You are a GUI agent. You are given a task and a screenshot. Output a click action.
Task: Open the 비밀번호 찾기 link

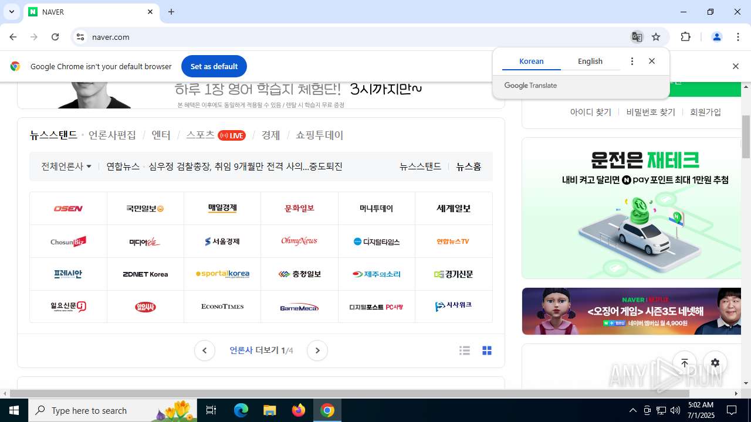pos(651,112)
